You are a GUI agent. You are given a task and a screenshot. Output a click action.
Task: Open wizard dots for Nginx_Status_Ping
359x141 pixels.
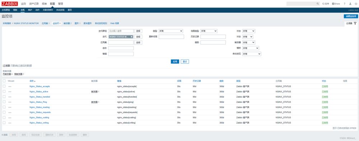coord(10,102)
